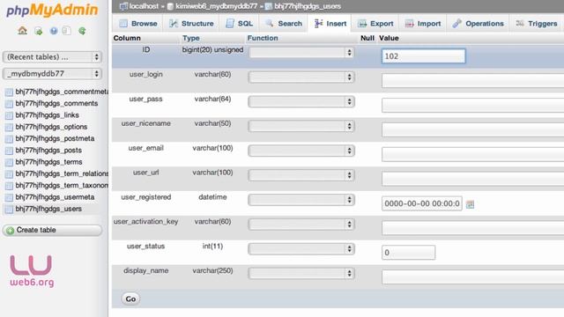The image size is (564, 317).
Task: Focus the user_nicename value field
Action: pyautogui.click(x=472, y=129)
